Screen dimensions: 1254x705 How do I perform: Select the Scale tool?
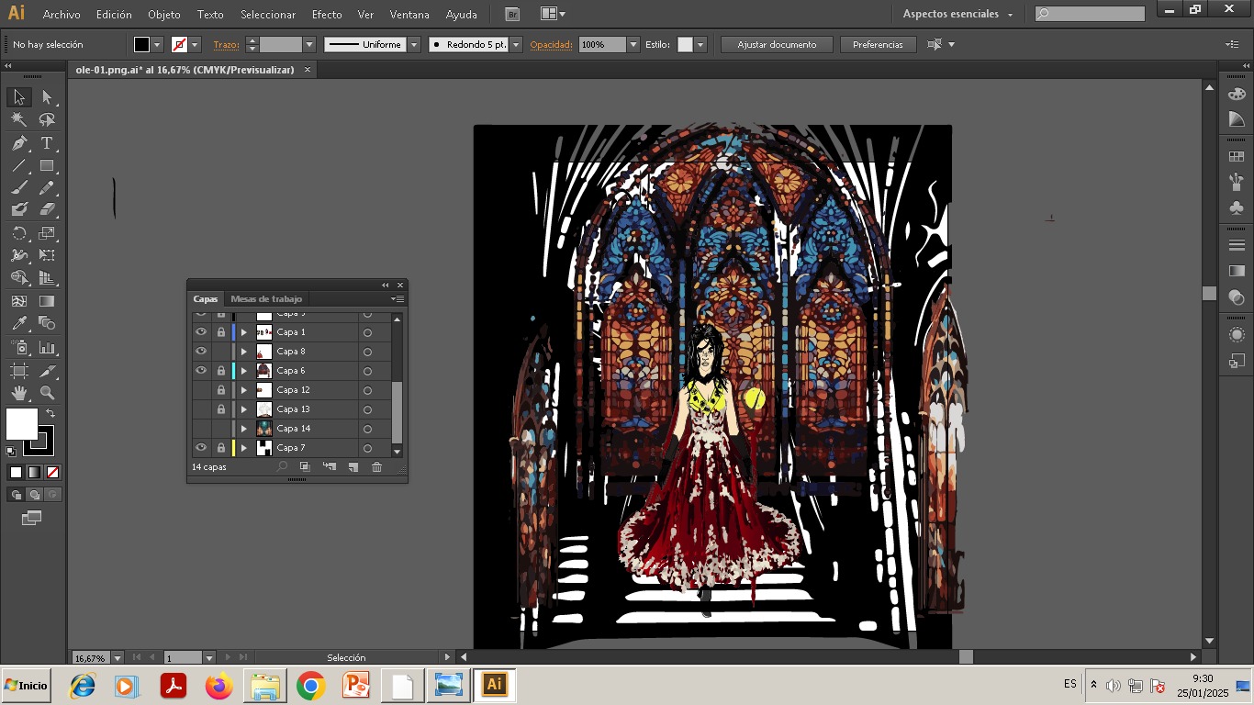click(x=47, y=233)
